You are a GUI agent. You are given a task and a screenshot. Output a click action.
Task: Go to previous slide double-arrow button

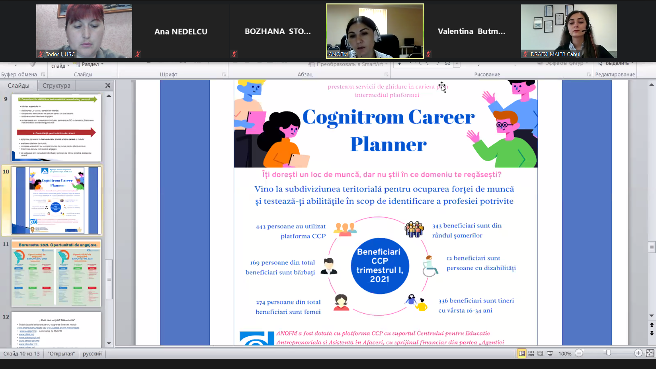pos(652,325)
